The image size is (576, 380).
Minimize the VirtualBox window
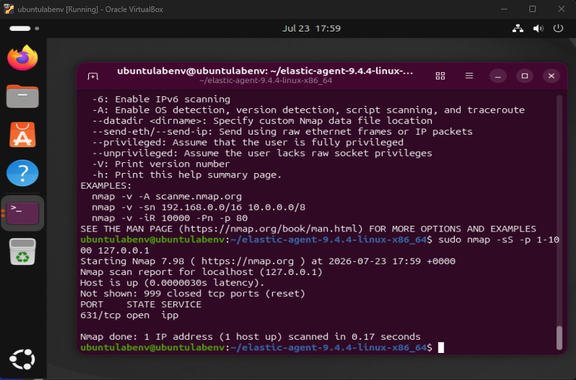[x=504, y=9]
